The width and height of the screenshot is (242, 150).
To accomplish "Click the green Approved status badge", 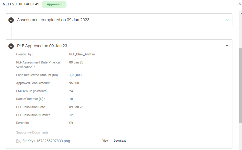I will 54,4.
